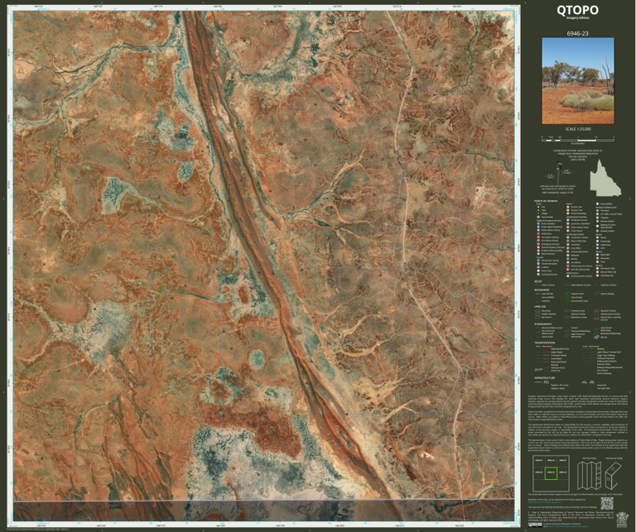Open the outback cover photograph thumbnail
636x532 pixels.
coord(578,80)
